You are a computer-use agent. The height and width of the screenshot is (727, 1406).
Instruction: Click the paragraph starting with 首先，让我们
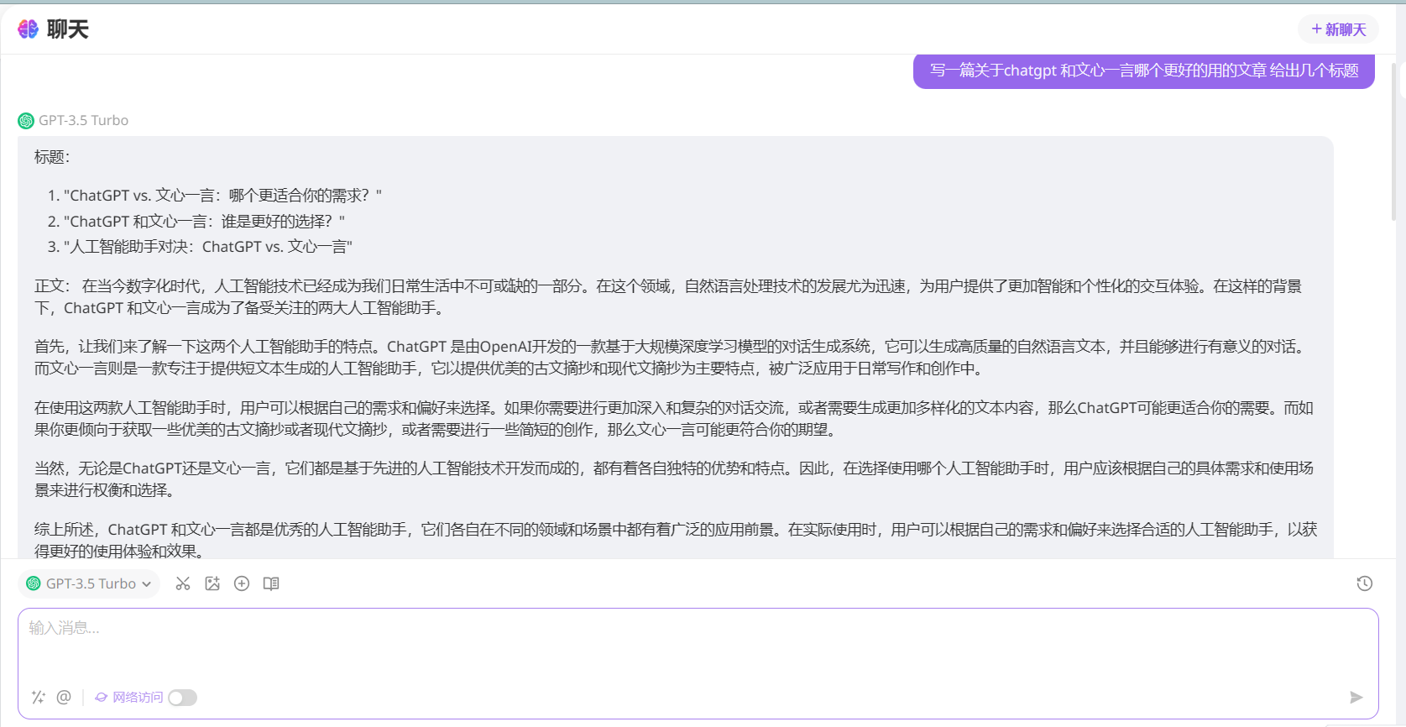pos(671,358)
